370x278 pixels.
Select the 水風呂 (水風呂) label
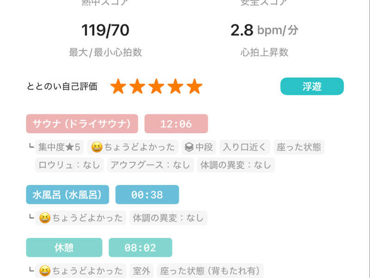pyautogui.click(x=68, y=195)
